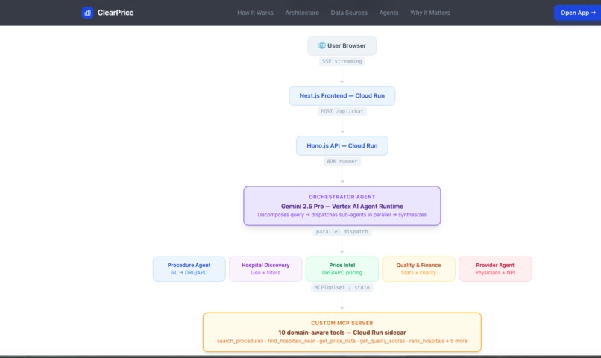Viewport: 601px width, 358px height.
Task: Click the MCPToolset / stdio label
Action: 342,287
